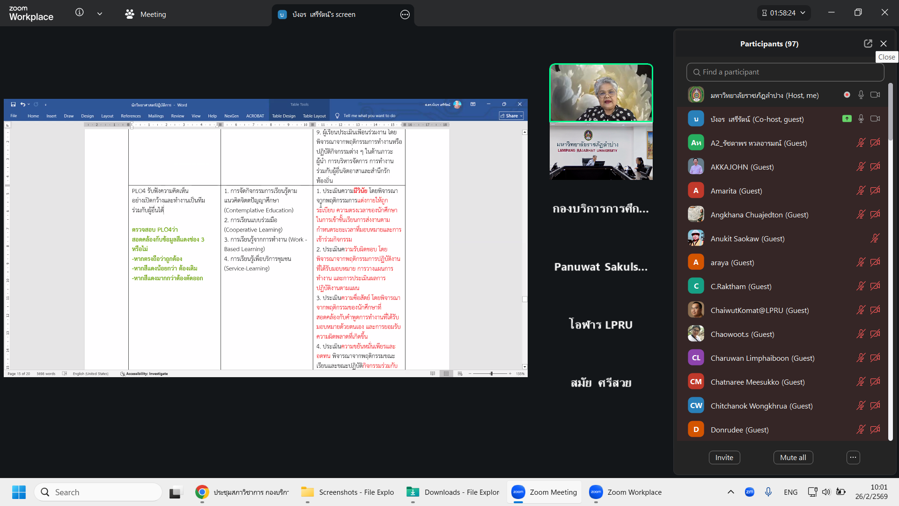Click the recording indicator for host
The image size is (899, 506).
coord(847,95)
